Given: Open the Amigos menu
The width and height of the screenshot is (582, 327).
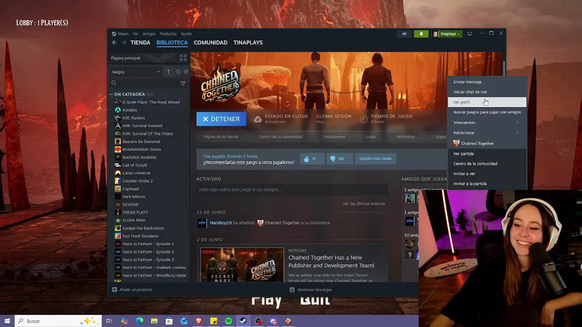Looking at the screenshot, I should click(x=149, y=34).
